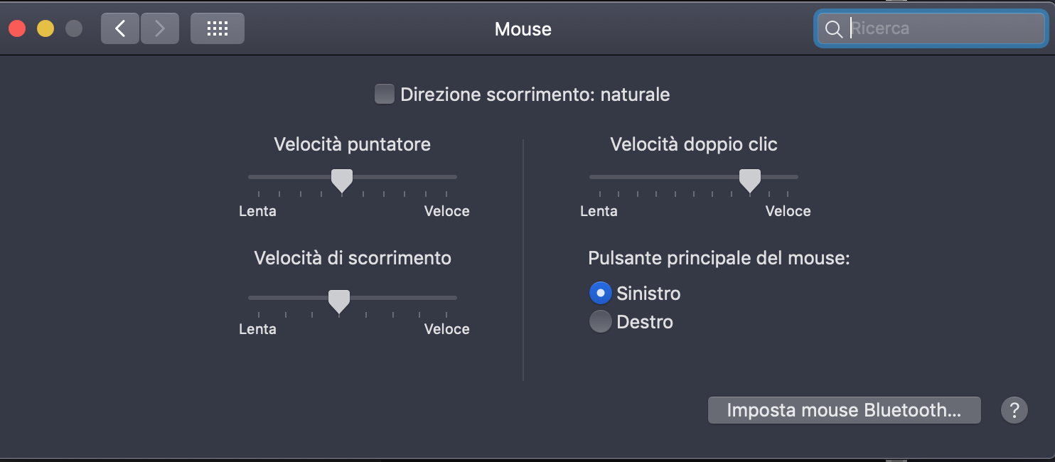Screen dimensions: 1055x462
Task: Click the magnifying glass search icon
Action: pyautogui.click(x=833, y=29)
